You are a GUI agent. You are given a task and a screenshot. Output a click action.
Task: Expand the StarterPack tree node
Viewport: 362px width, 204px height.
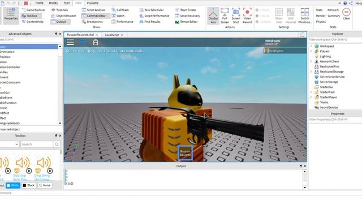[x=311, y=92]
